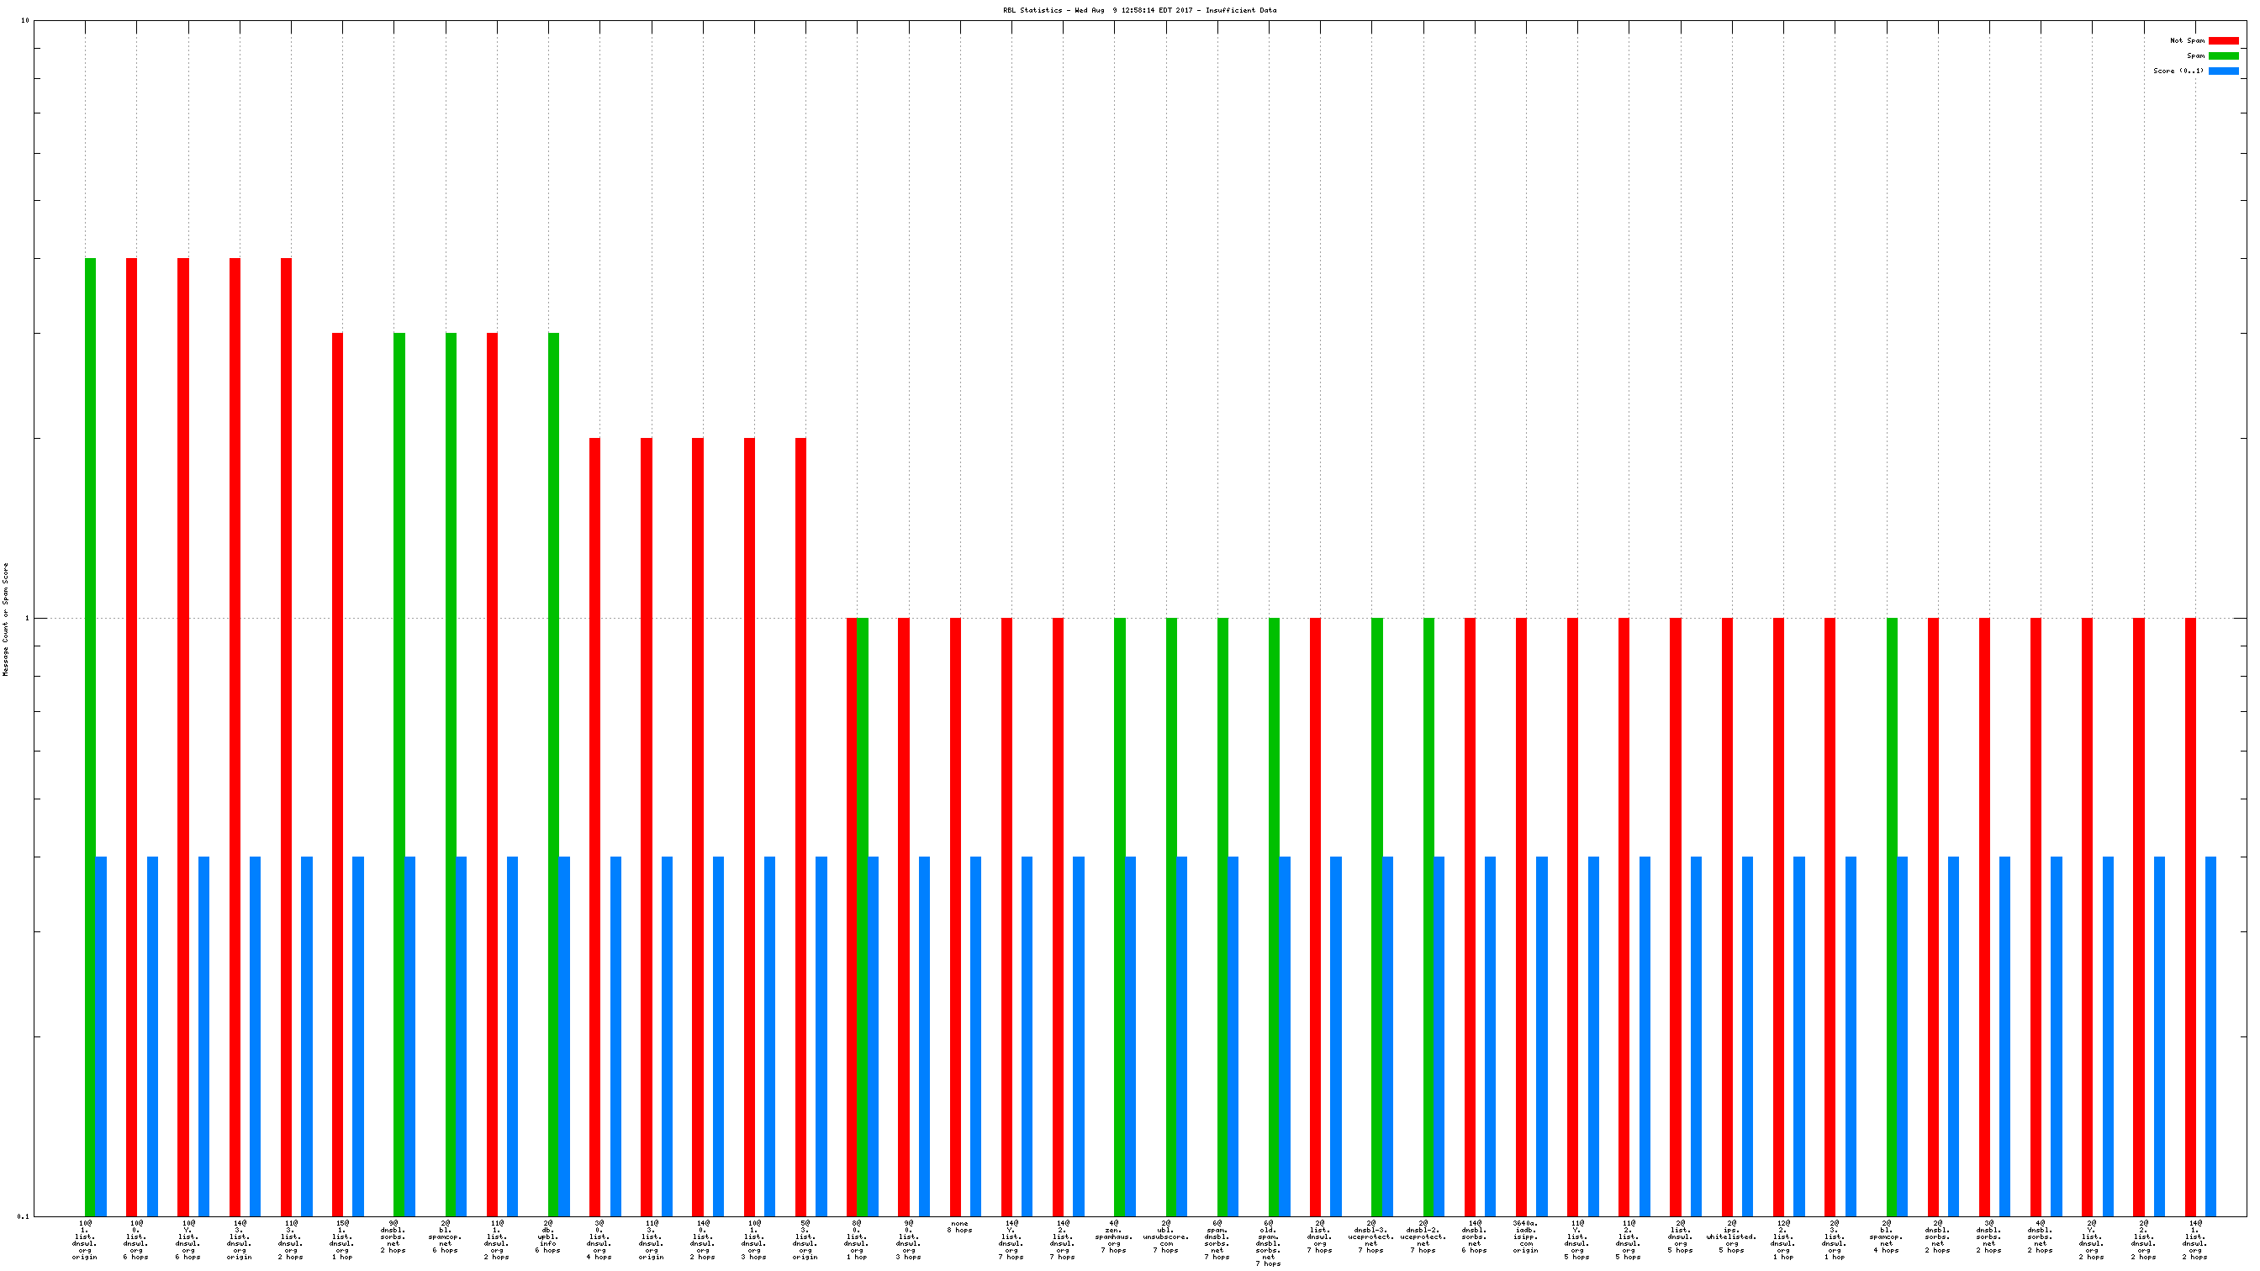The height and width of the screenshot is (1271, 2260).
Task: Click the db.wpbl.info axis label
Action: [547, 1236]
